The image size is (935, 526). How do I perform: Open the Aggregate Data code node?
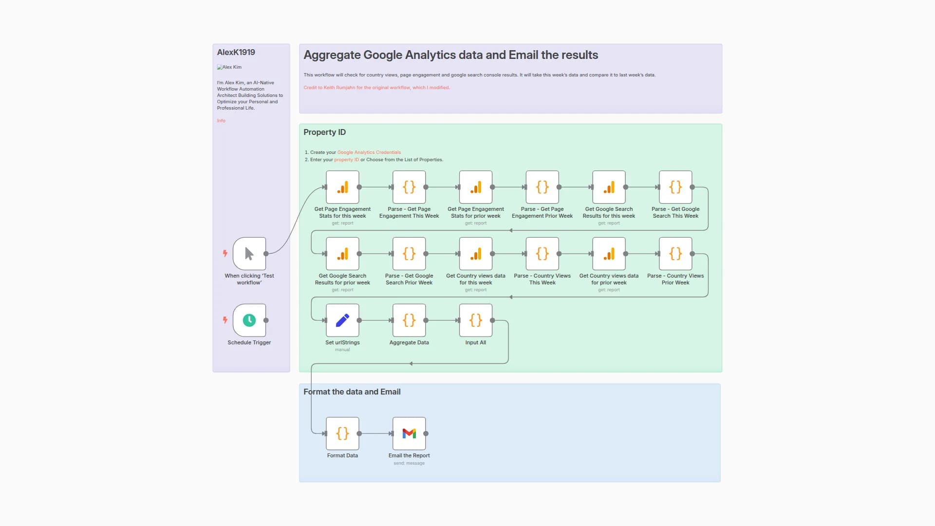(409, 320)
